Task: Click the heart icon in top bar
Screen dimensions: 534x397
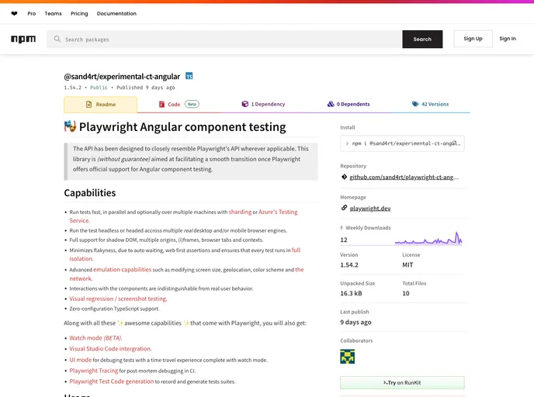Action: tap(14, 14)
